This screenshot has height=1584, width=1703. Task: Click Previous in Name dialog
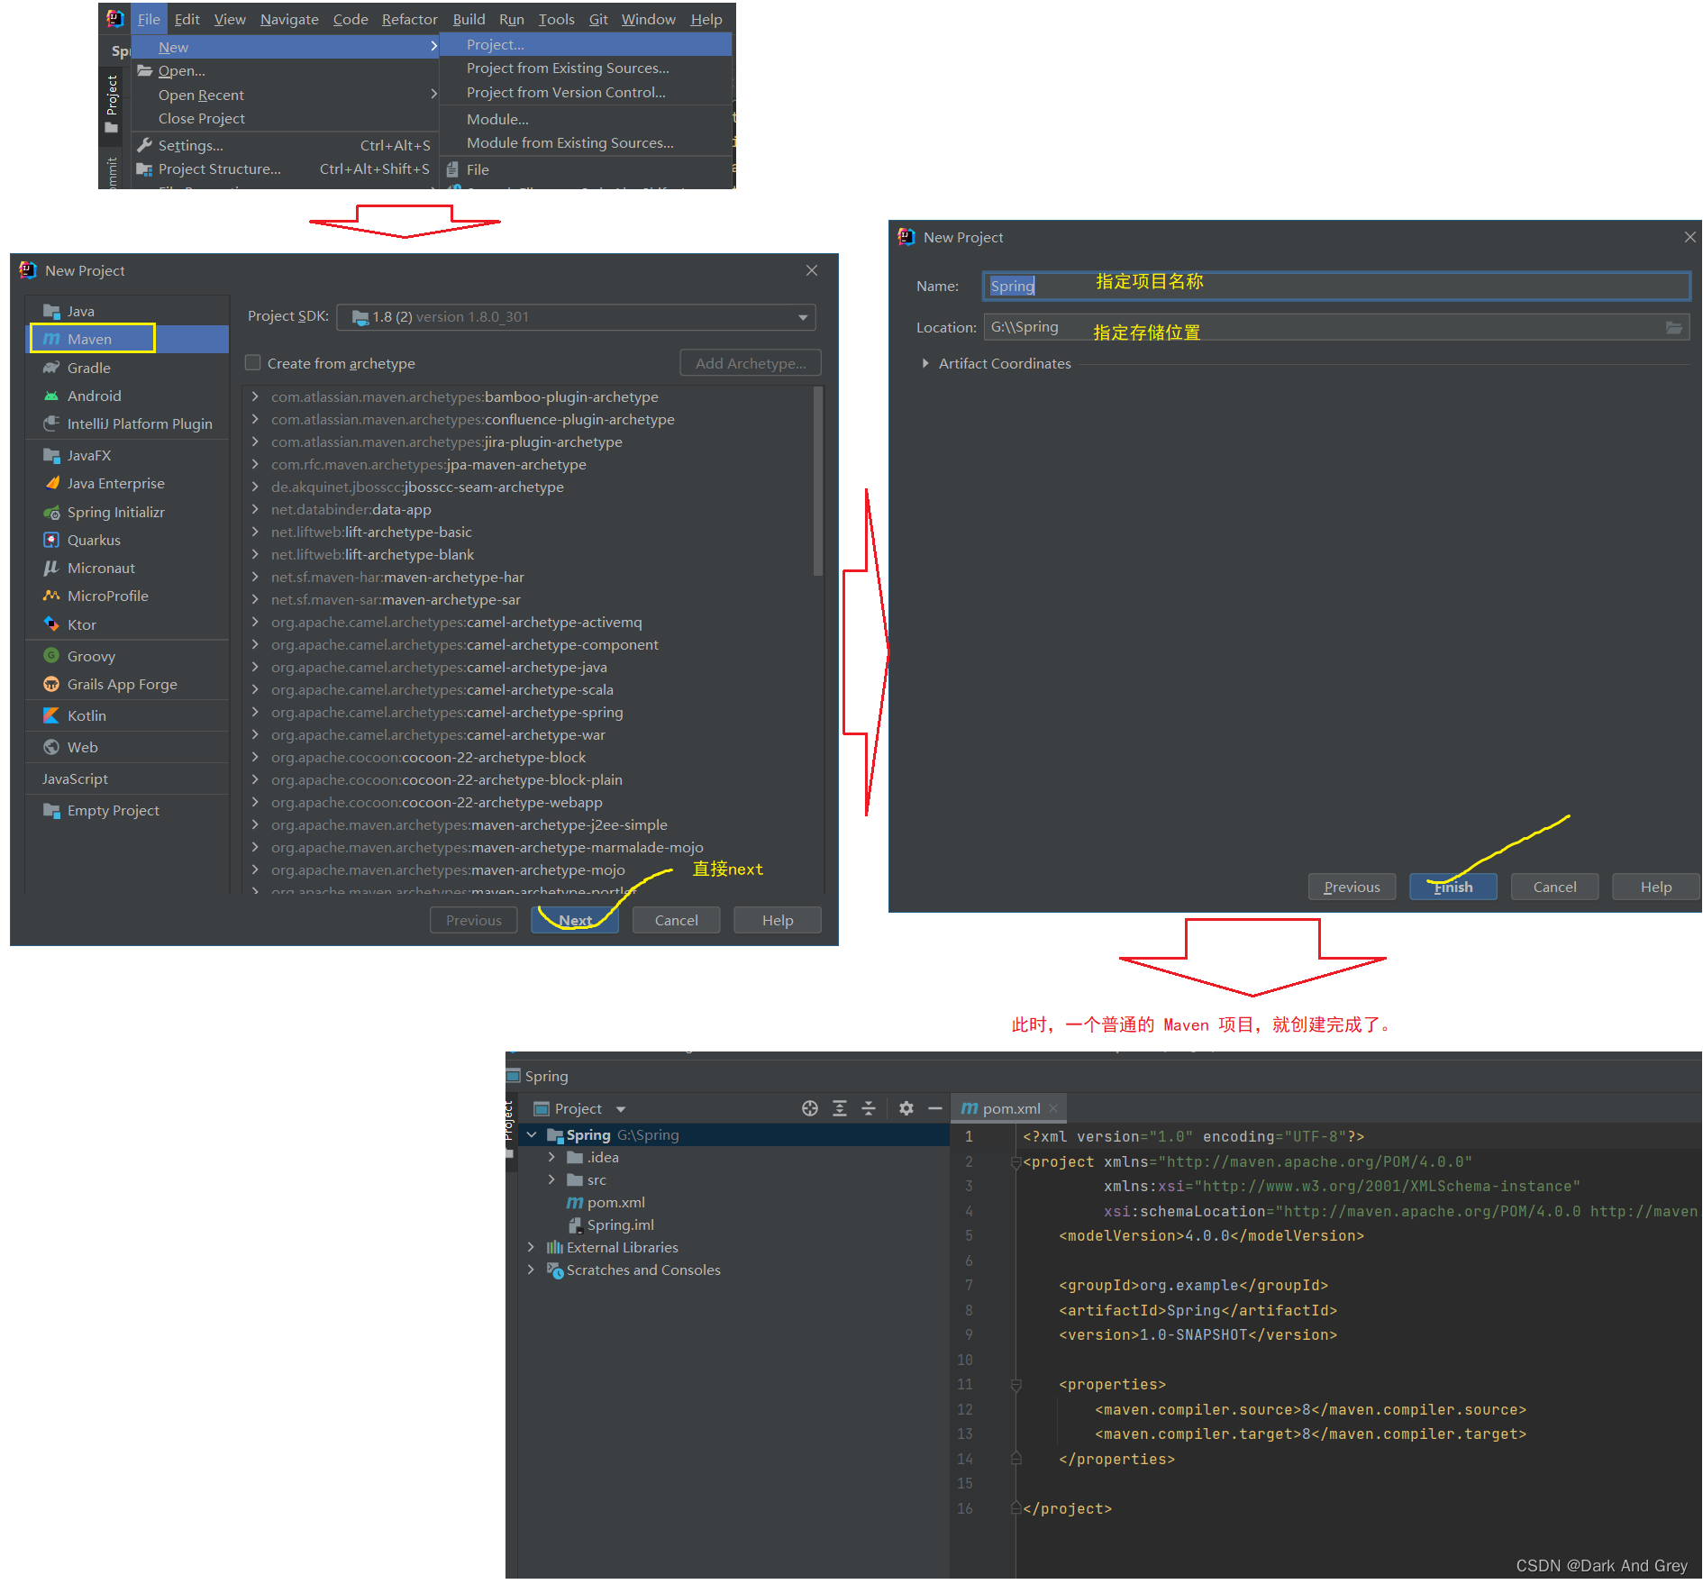[1352, 887]
